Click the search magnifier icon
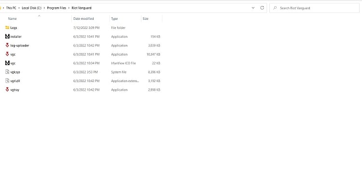Viewport: 362px width, 181px height. pos(275,8)
